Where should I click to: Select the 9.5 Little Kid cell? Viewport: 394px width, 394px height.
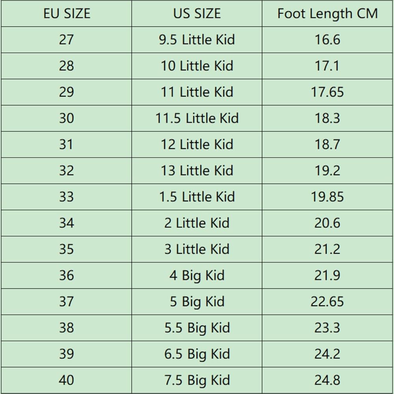(x=197, y=40)
